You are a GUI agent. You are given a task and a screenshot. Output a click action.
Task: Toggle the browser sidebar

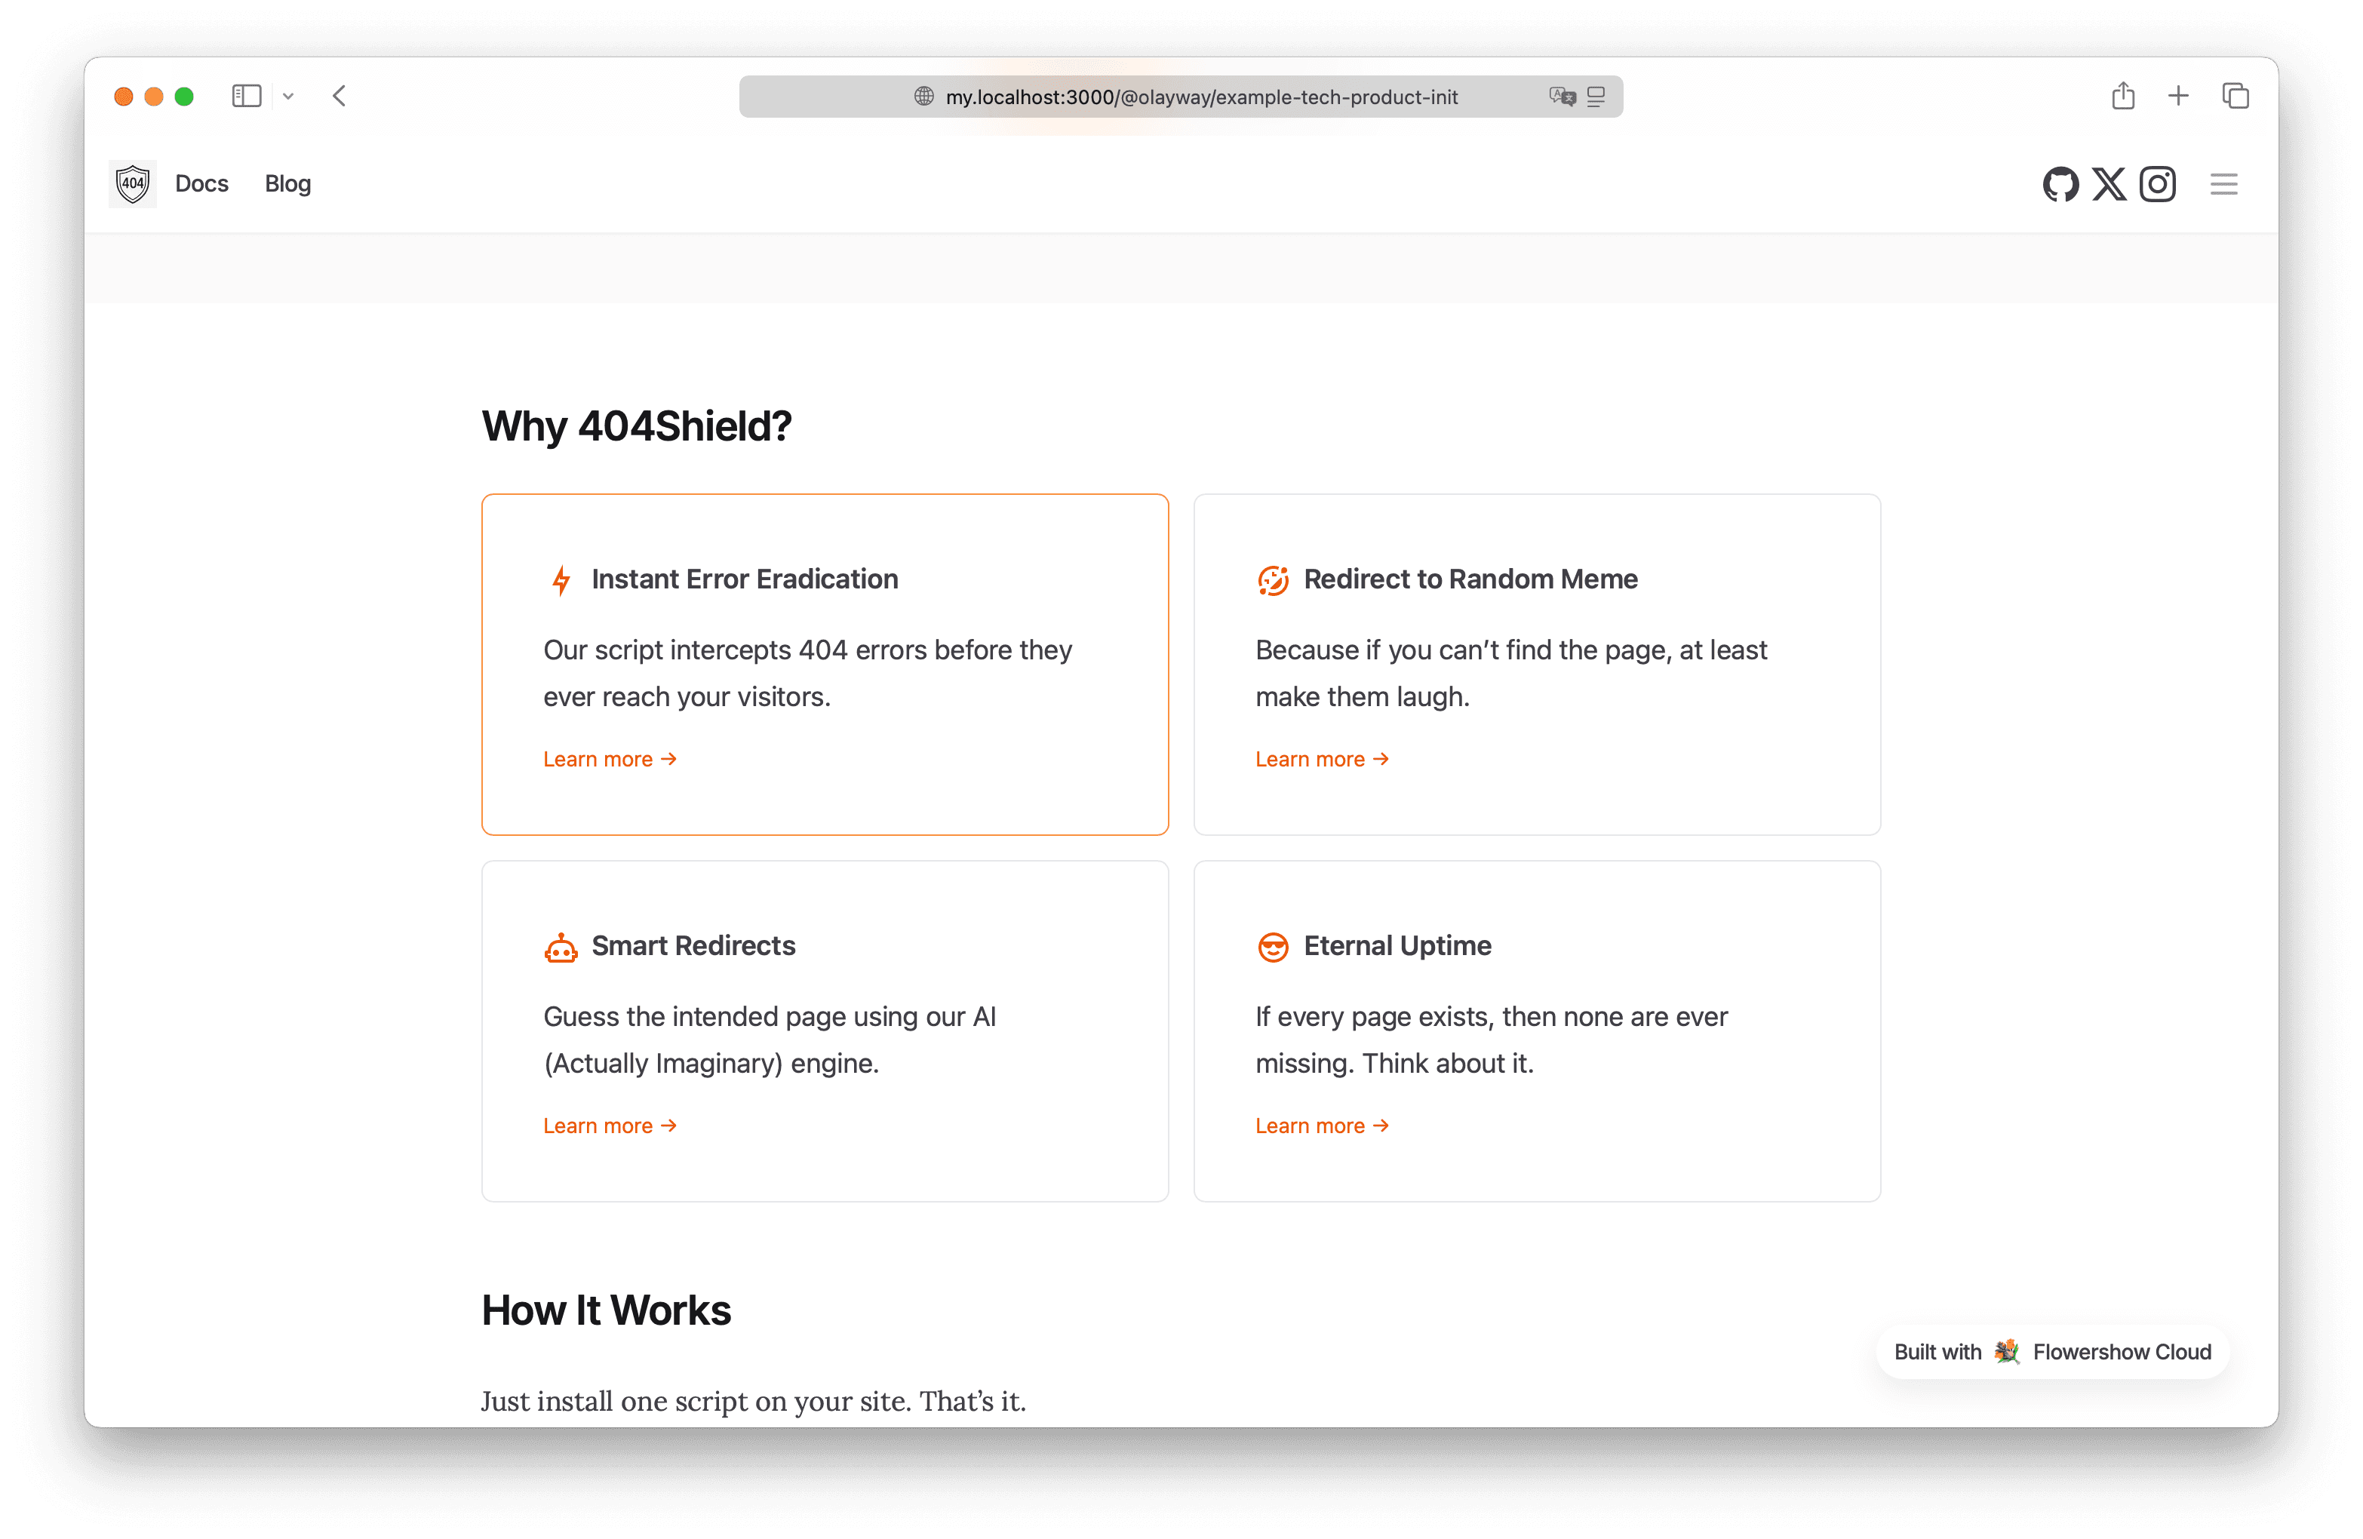pyautogui.click(x=246, y=97)
